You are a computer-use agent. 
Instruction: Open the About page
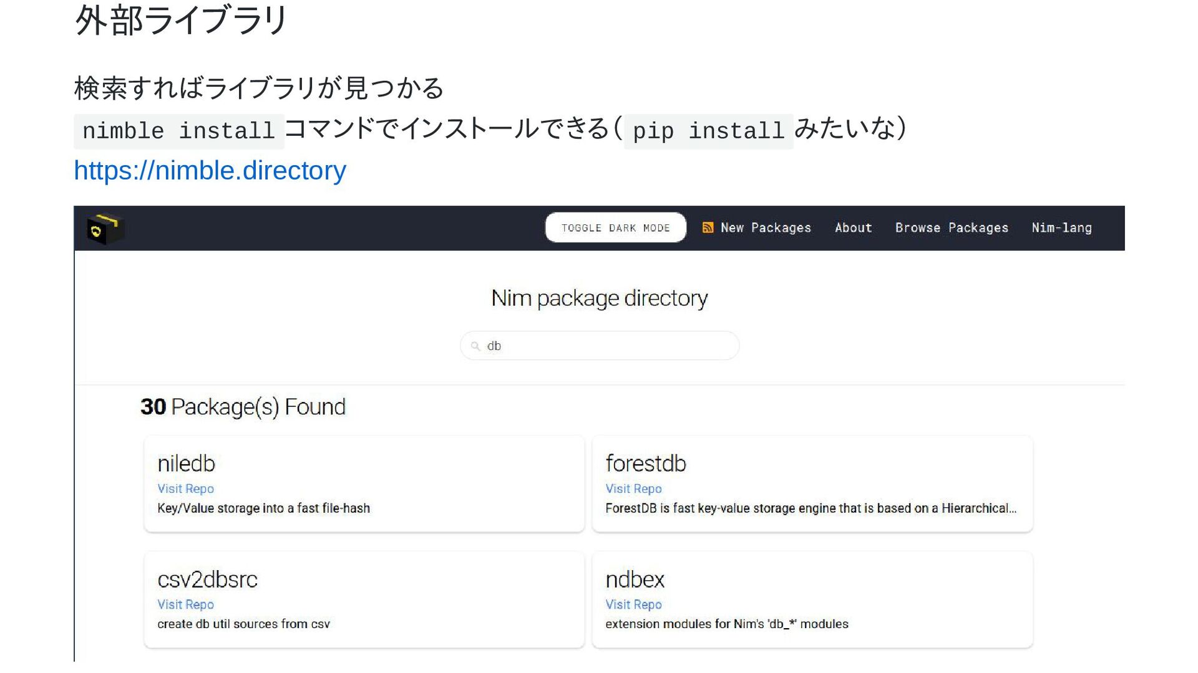[x=853, y=228]
